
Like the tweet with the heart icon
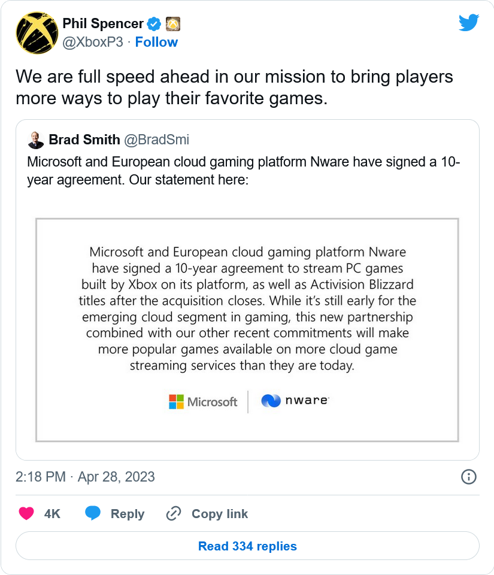point(26,514)
